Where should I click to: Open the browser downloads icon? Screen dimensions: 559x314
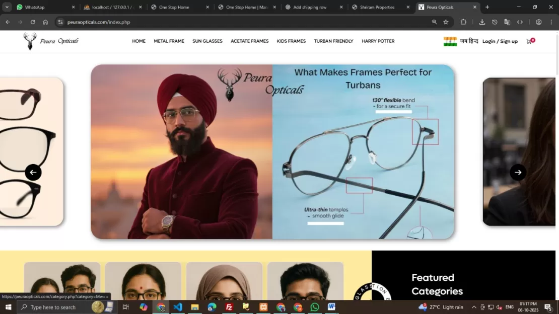[482, 22]
